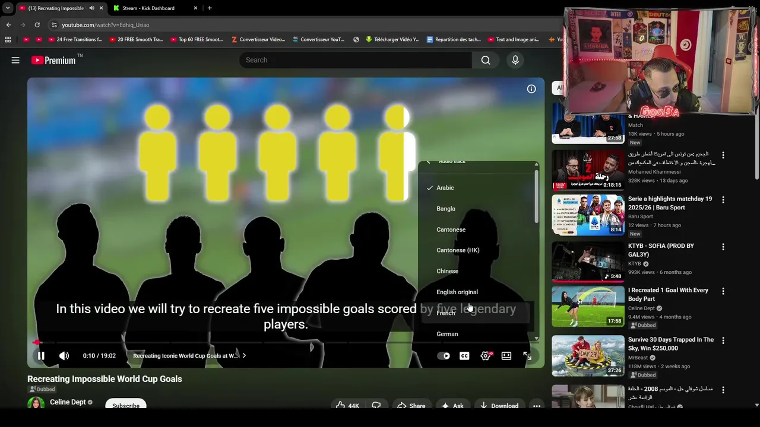Screen dimensions: 760x427
Task: Download the video
Action: 499,406
